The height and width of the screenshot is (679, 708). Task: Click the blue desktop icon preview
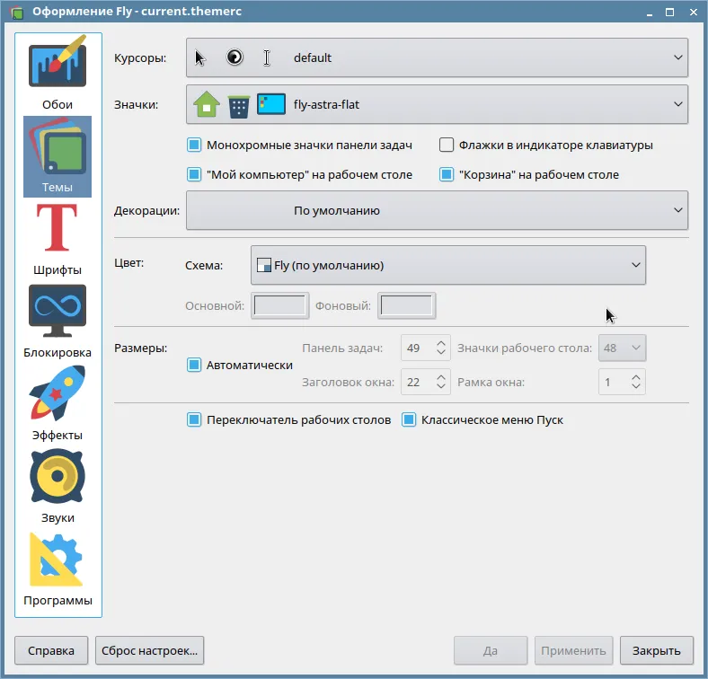coord(271,104)
